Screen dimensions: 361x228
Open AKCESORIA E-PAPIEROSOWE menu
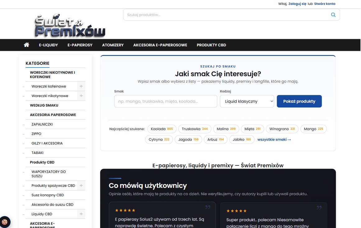[160, 45]
